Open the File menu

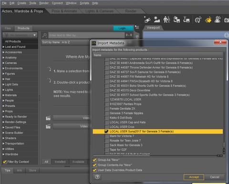tap(4, 3)
